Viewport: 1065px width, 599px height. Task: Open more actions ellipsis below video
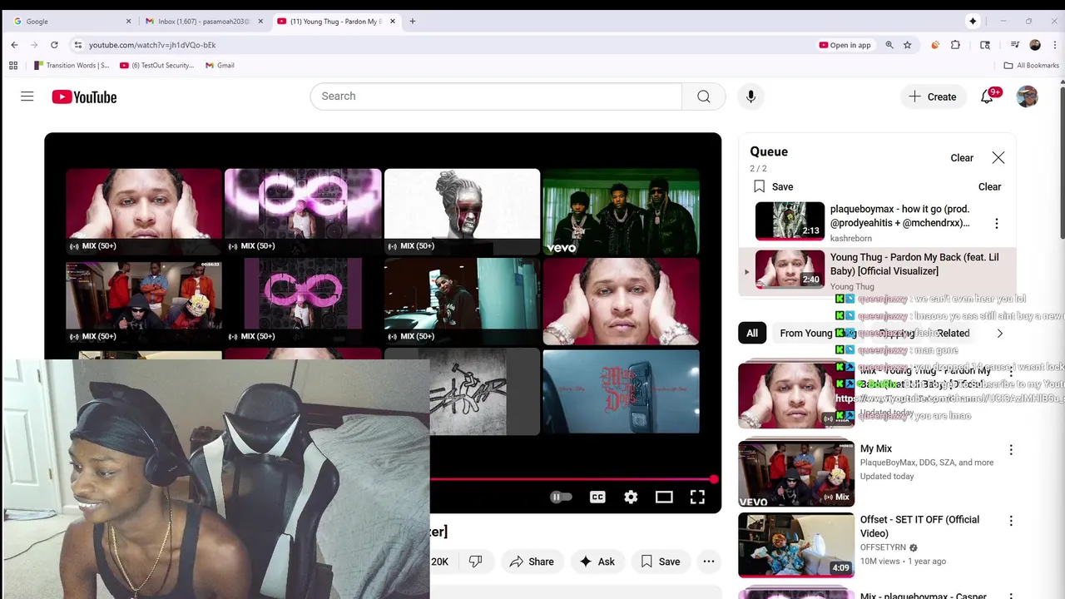[709, 562]
